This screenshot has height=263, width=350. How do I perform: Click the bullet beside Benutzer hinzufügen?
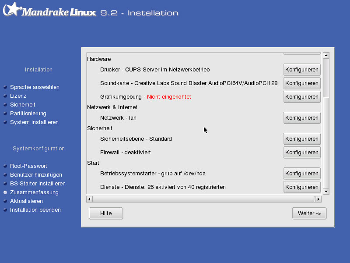(x=5, y=174)
